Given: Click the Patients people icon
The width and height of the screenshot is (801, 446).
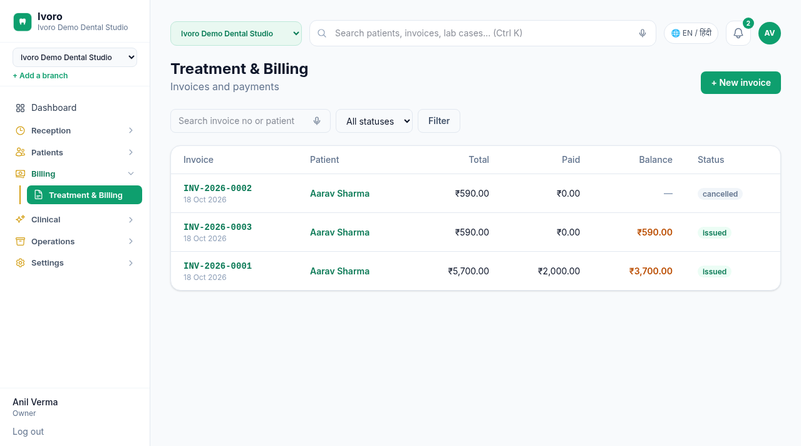Looking at the screenshot, I should point(20,152).
